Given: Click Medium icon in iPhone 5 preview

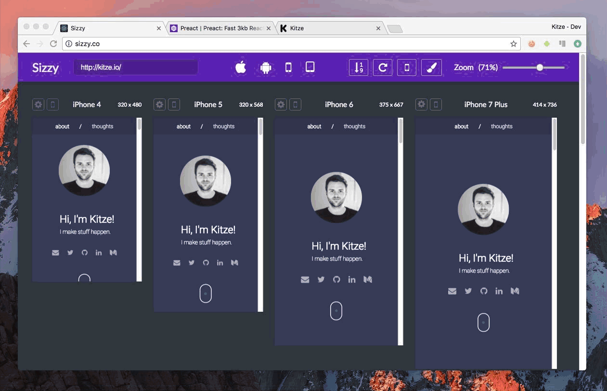Looking at the screenshot, I should point(235,263).
